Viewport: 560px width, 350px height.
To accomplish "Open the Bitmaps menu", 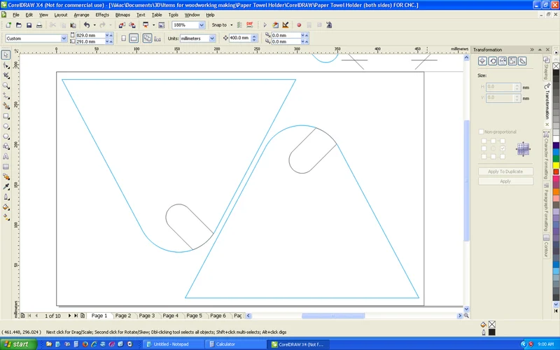I will (x=122, y=15).
